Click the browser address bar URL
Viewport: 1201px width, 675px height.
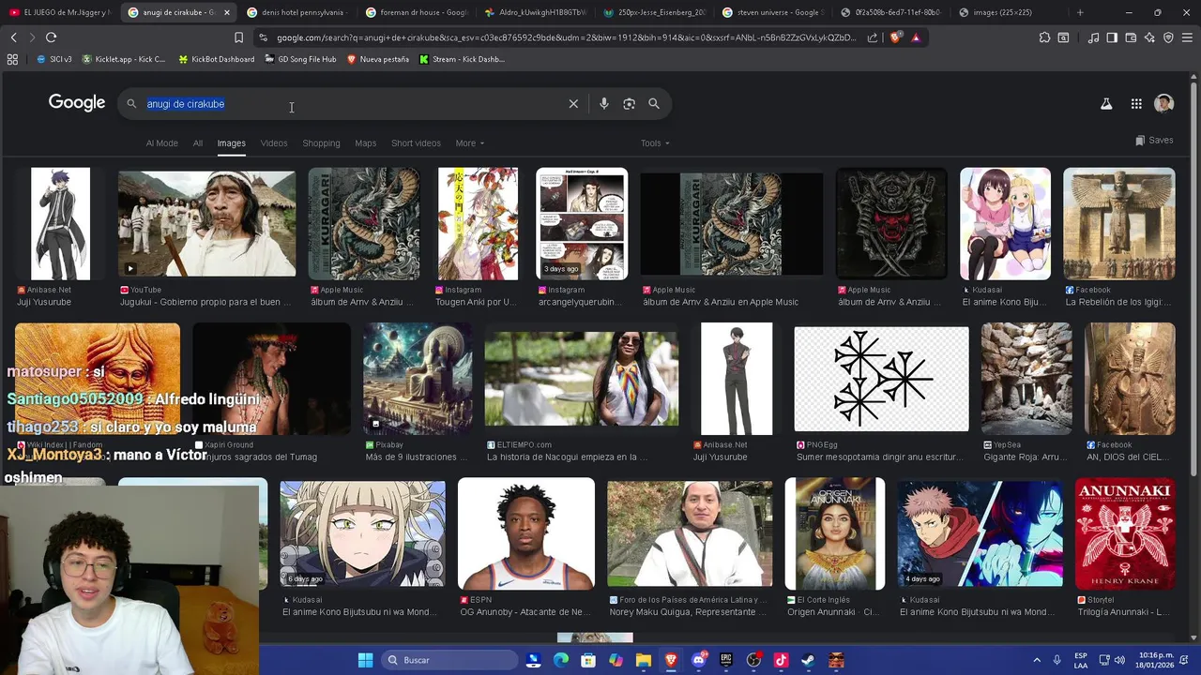tap(566, 37)
